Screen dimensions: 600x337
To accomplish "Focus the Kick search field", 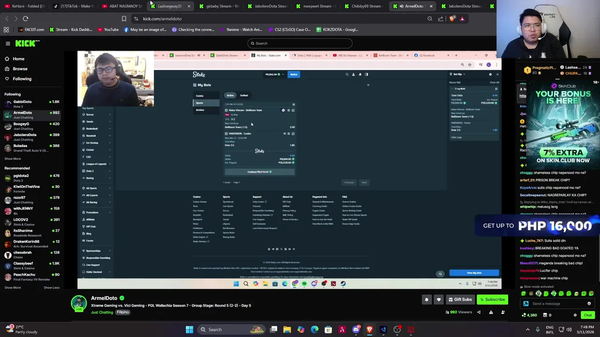I will (300, 44).
